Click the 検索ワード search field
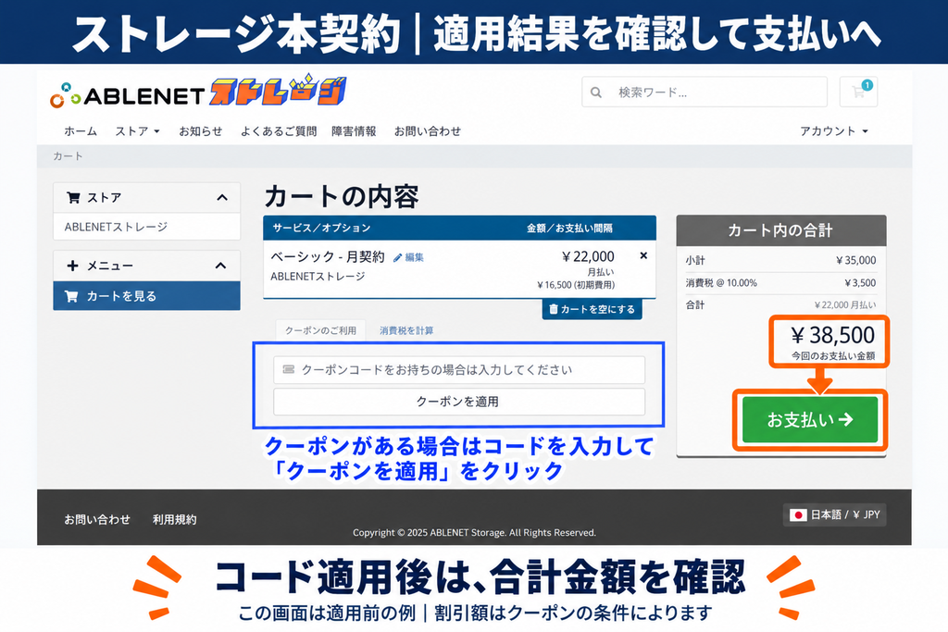This screenshot has width=948, height=632. click(x=705, y=93)
